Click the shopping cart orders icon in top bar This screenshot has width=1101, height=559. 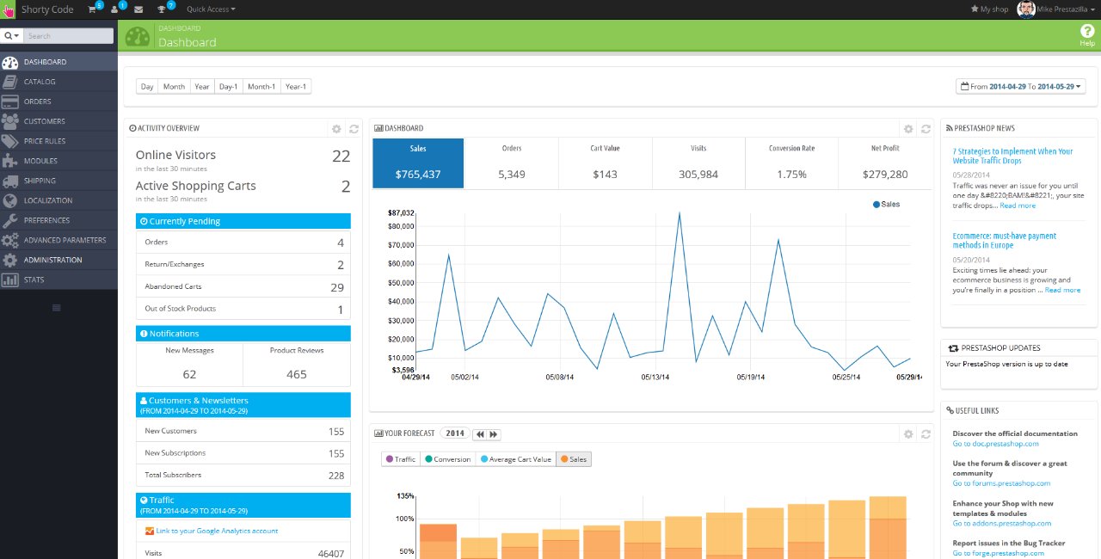pos(93,9)
